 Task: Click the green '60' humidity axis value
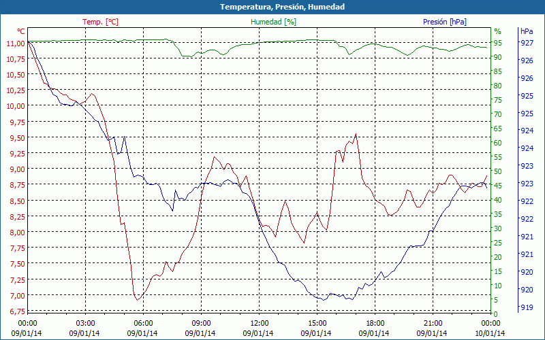click(498, 143)
